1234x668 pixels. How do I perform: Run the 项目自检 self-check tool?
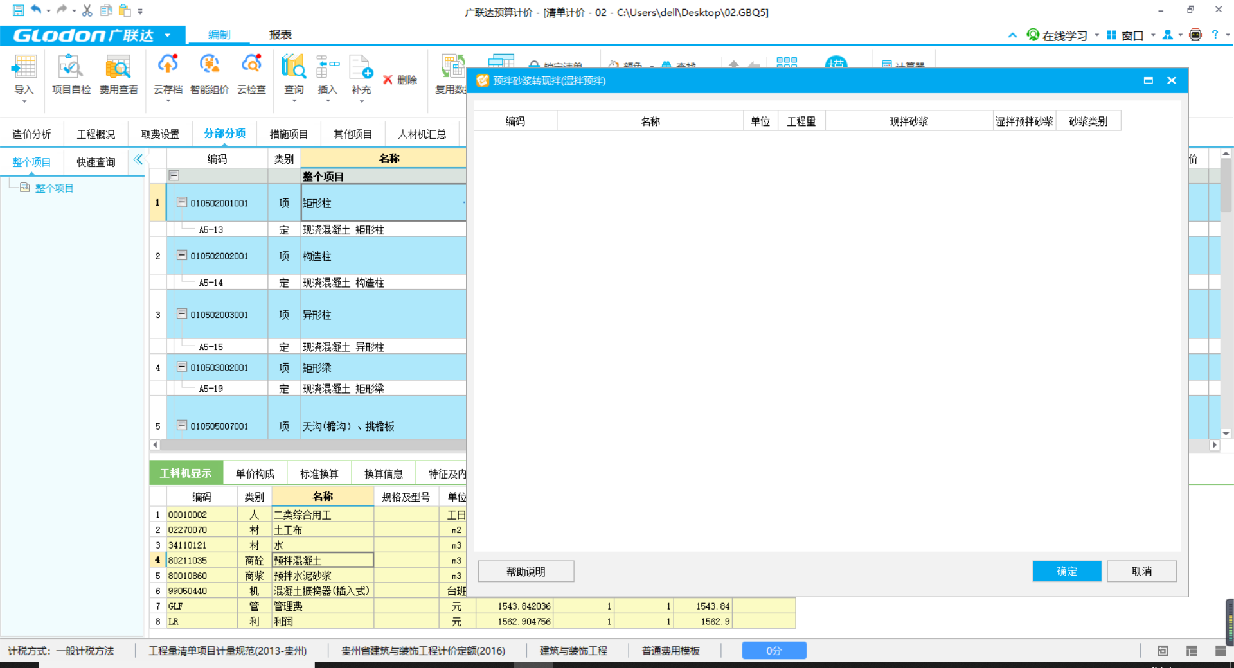point(71,75)
